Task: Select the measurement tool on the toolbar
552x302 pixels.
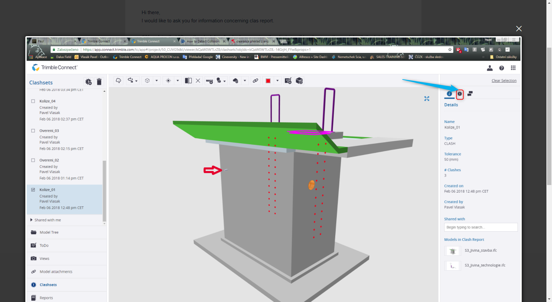Action: pos(209,81)
